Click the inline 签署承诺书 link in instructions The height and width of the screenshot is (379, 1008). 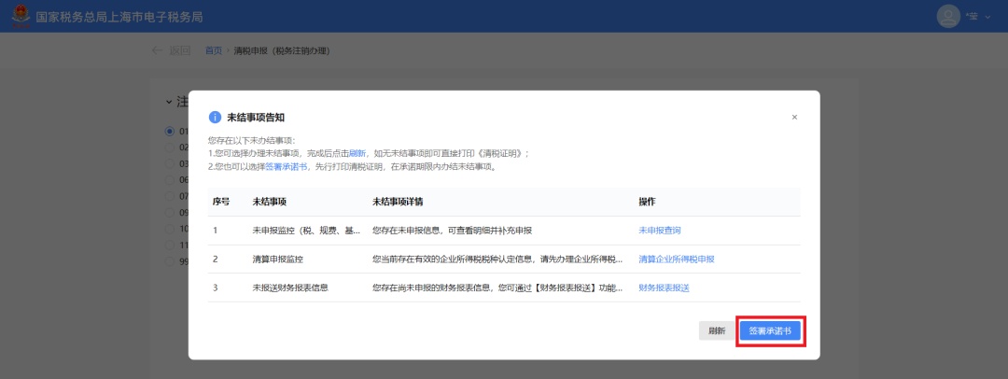click(284, 166)
